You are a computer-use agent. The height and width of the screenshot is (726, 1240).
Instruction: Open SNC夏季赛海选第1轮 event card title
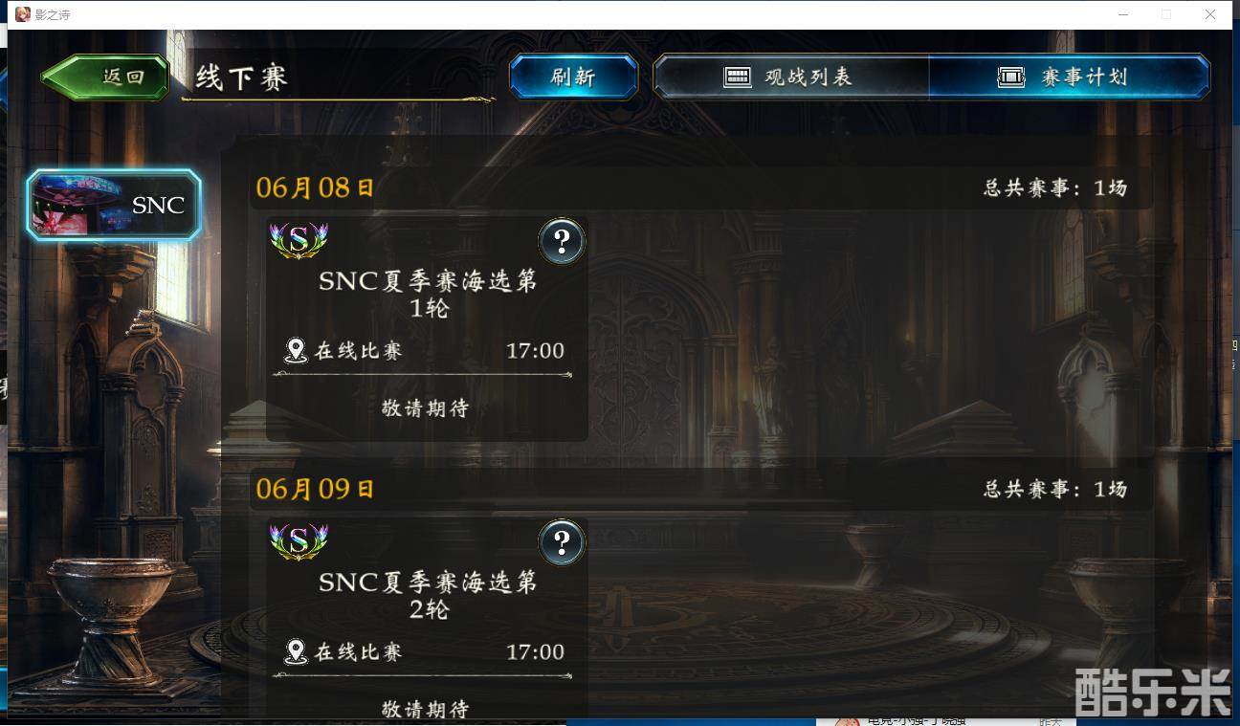(428, 295)
